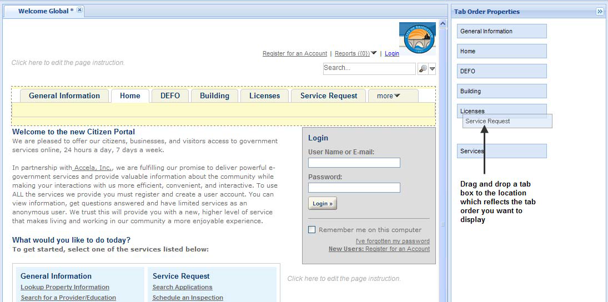Open the search options dropdown arrow

coord(433,68)
